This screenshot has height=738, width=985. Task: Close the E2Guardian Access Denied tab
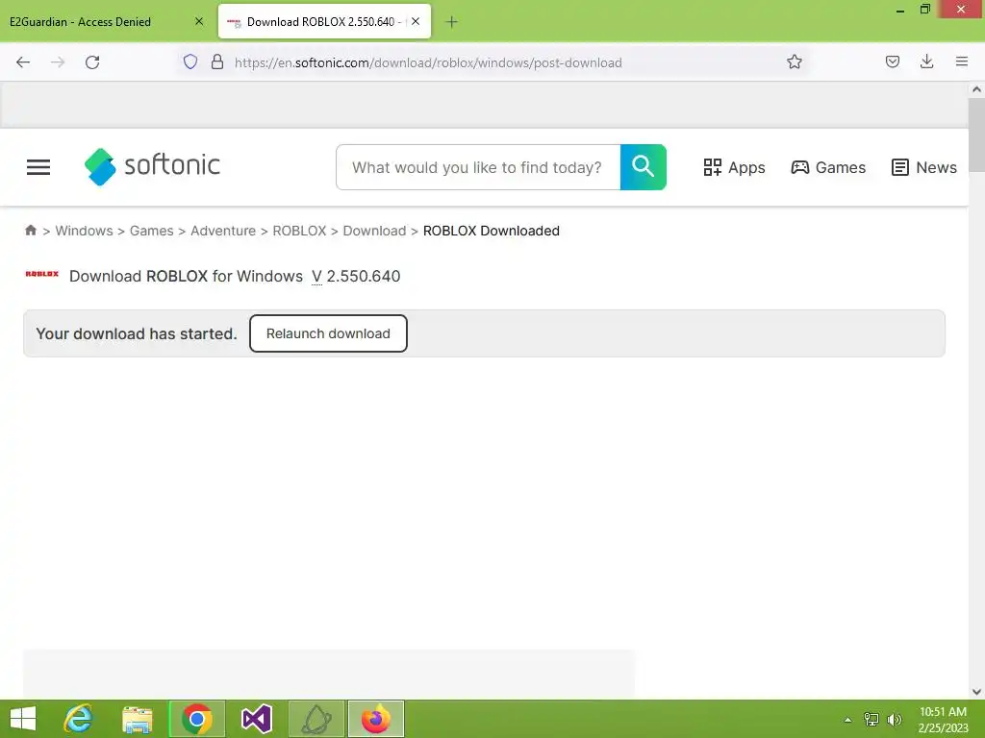click(x=199, y=21)
